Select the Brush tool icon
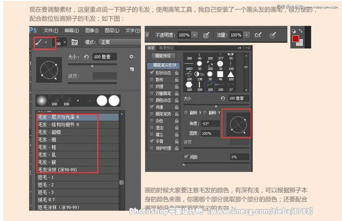Viewport: 342px width, 221px height. [39, 42]
